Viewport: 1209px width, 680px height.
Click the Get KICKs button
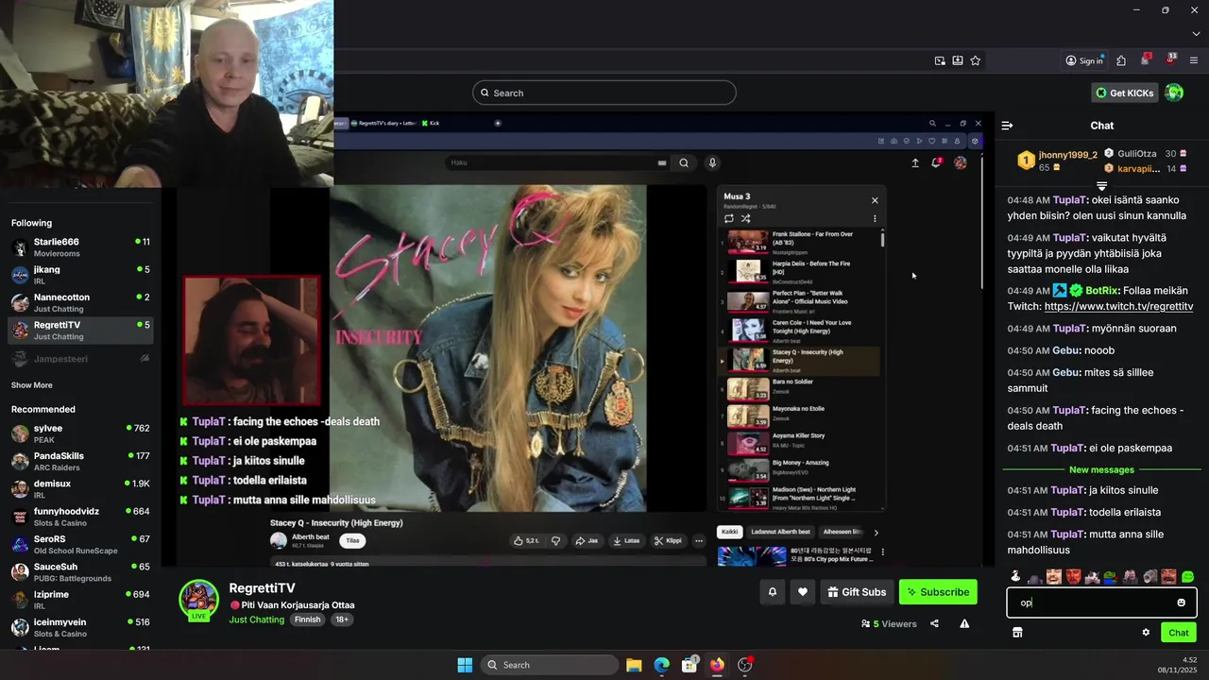1125,93
